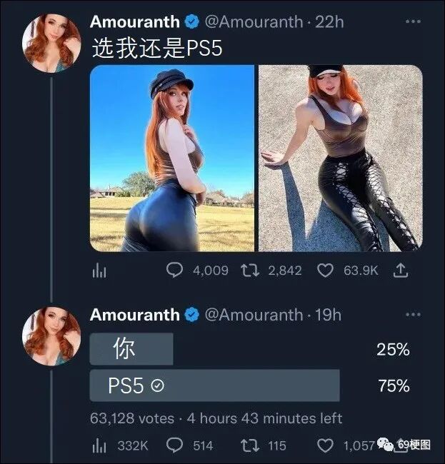Open the right photo on concrete ground
The height and width of the screenshot is (464, 445).
click(341, 158)
